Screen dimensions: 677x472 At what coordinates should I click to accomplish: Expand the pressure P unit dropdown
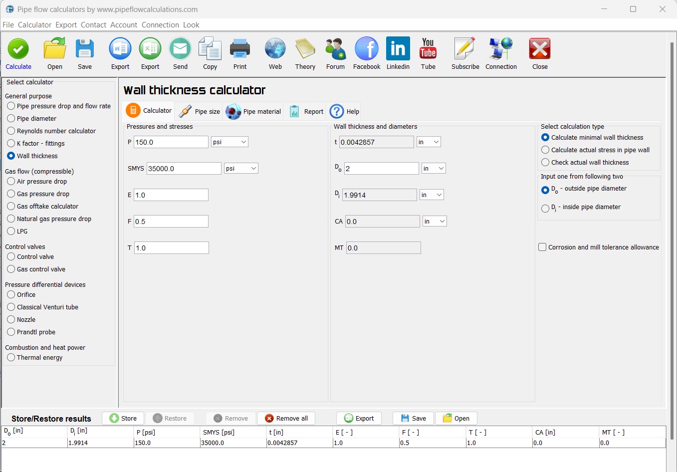pos(229,142)
